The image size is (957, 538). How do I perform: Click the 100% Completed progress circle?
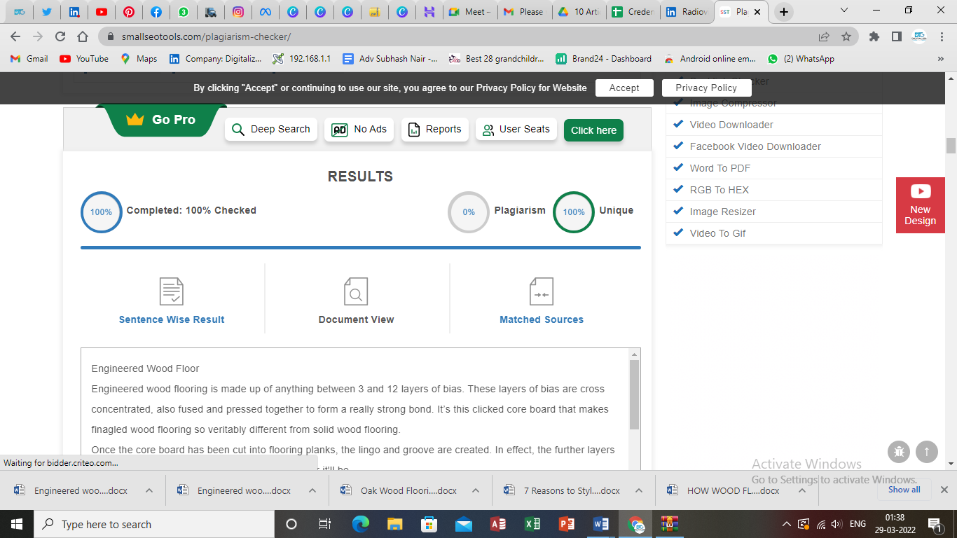click(x=102, y=212)
